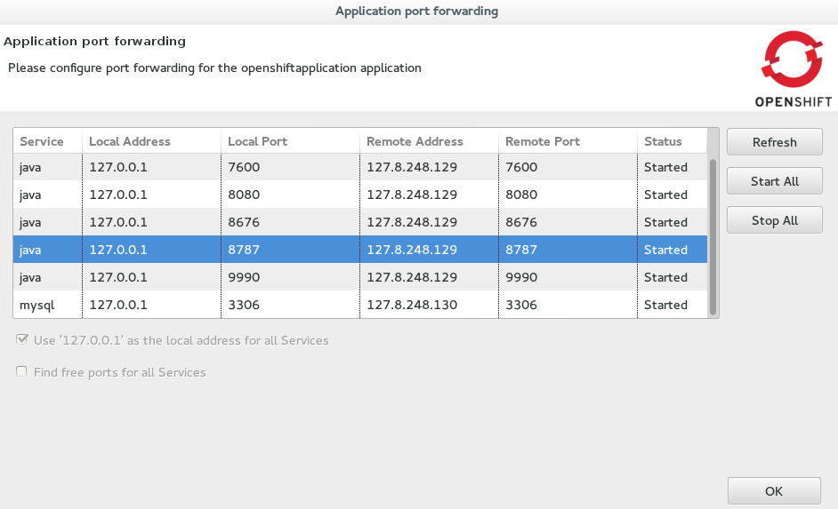Viewport: 838px width, 509px height.
Task: Click local address 127.0.0.1 in 8080 row
Action: [118, 195]
